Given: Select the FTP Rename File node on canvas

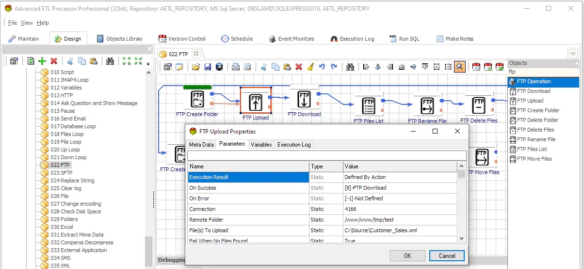Looking at the screenshot, I should tap(427, 105).
